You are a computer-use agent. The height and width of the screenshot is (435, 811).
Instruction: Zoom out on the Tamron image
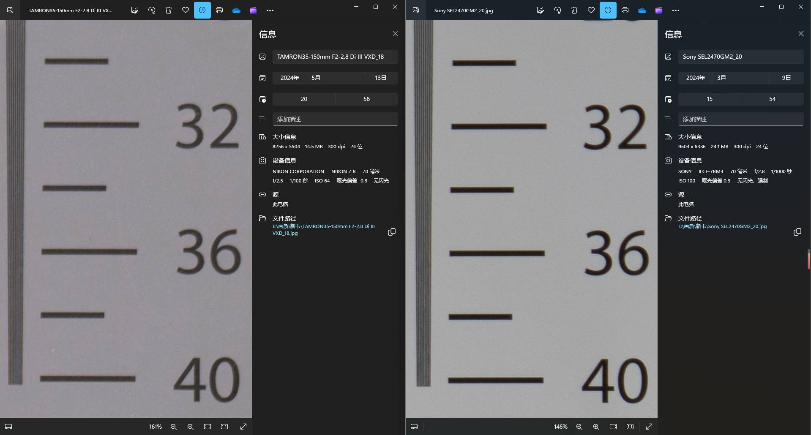coord(174,427)
